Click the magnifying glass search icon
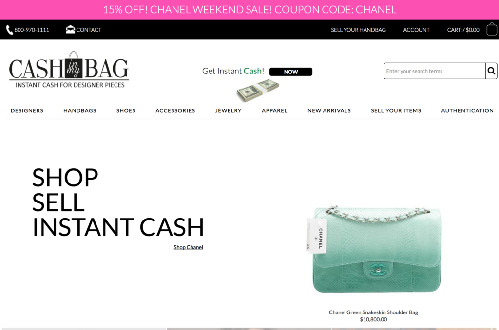 click(491, 71)
